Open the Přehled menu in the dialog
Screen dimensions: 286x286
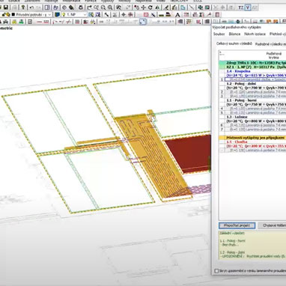pos(278,34)
